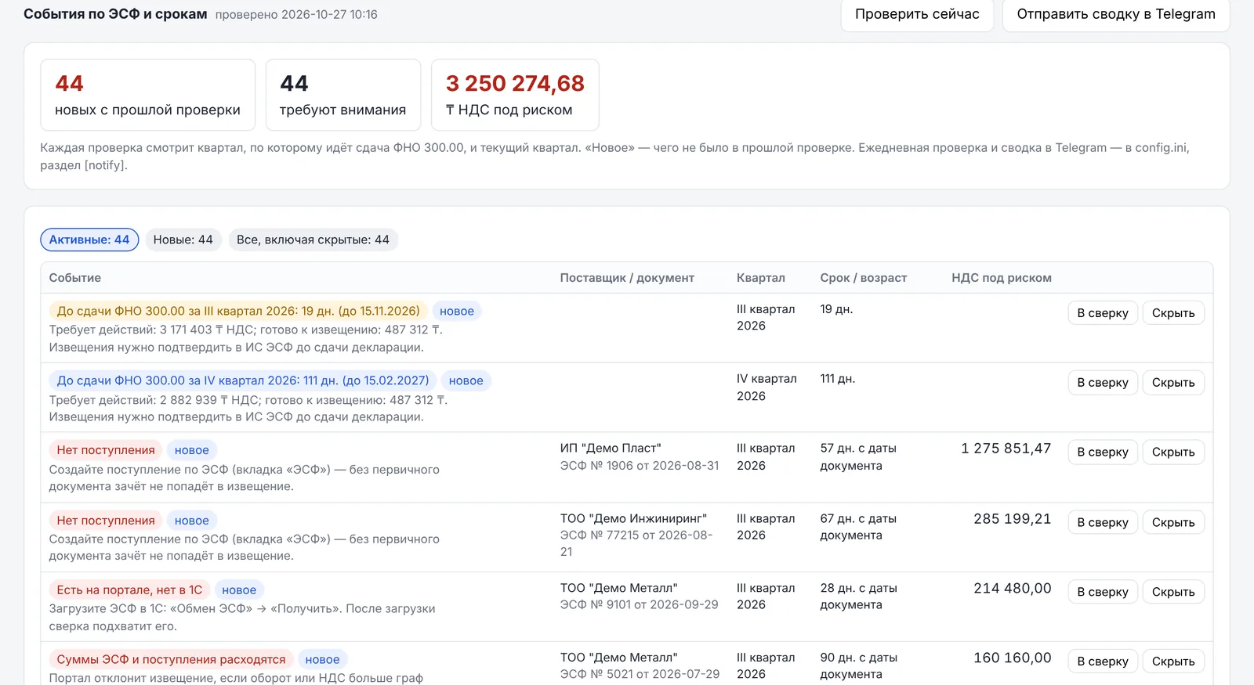Open "В сверку" for ЭСФ № 5021 row

pos(1103,662)
